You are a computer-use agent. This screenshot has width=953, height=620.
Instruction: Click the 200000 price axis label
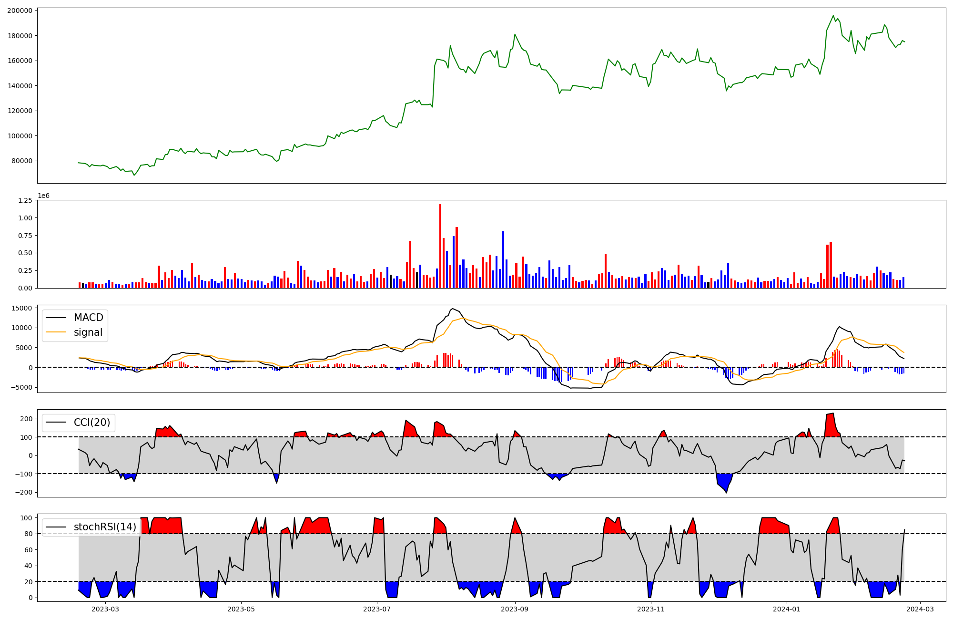(x=20, y=10)
